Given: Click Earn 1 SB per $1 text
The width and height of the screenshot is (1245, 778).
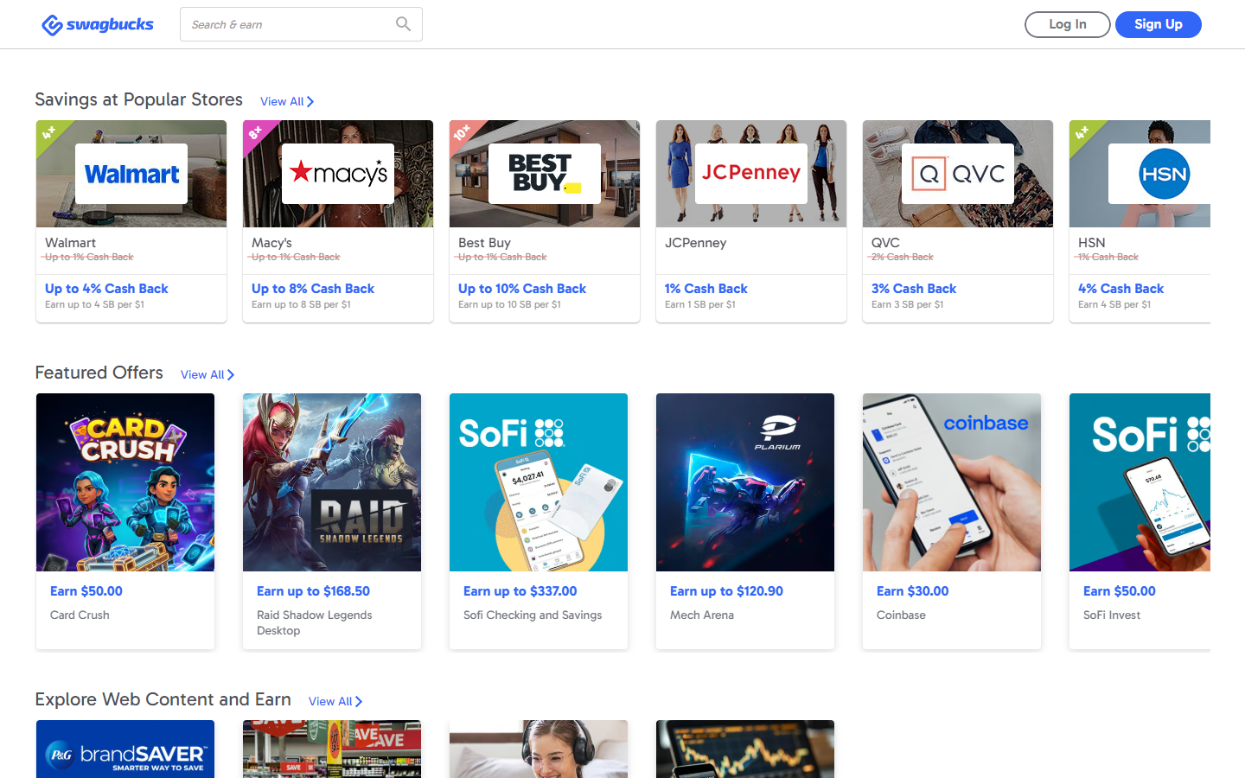Looking at the screenshot, I should (x=700, y=304).
